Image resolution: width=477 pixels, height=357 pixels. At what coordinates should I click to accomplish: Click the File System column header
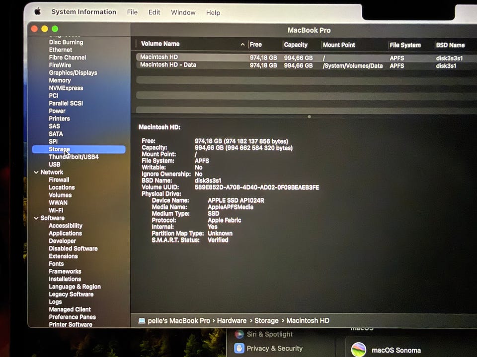(x=405, y=45)
